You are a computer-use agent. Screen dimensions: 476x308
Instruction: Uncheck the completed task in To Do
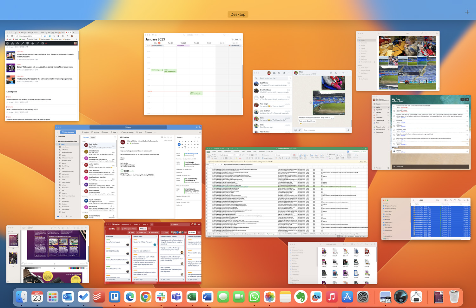coord(394,151)
